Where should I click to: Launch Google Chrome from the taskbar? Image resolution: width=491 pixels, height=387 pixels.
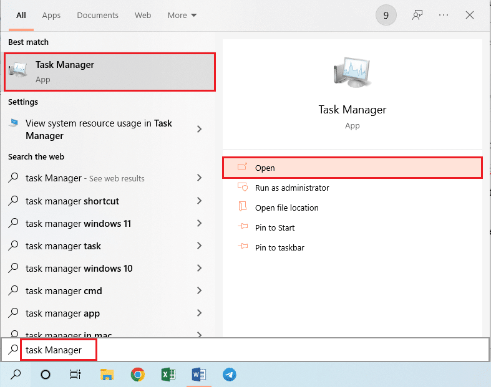138,375
